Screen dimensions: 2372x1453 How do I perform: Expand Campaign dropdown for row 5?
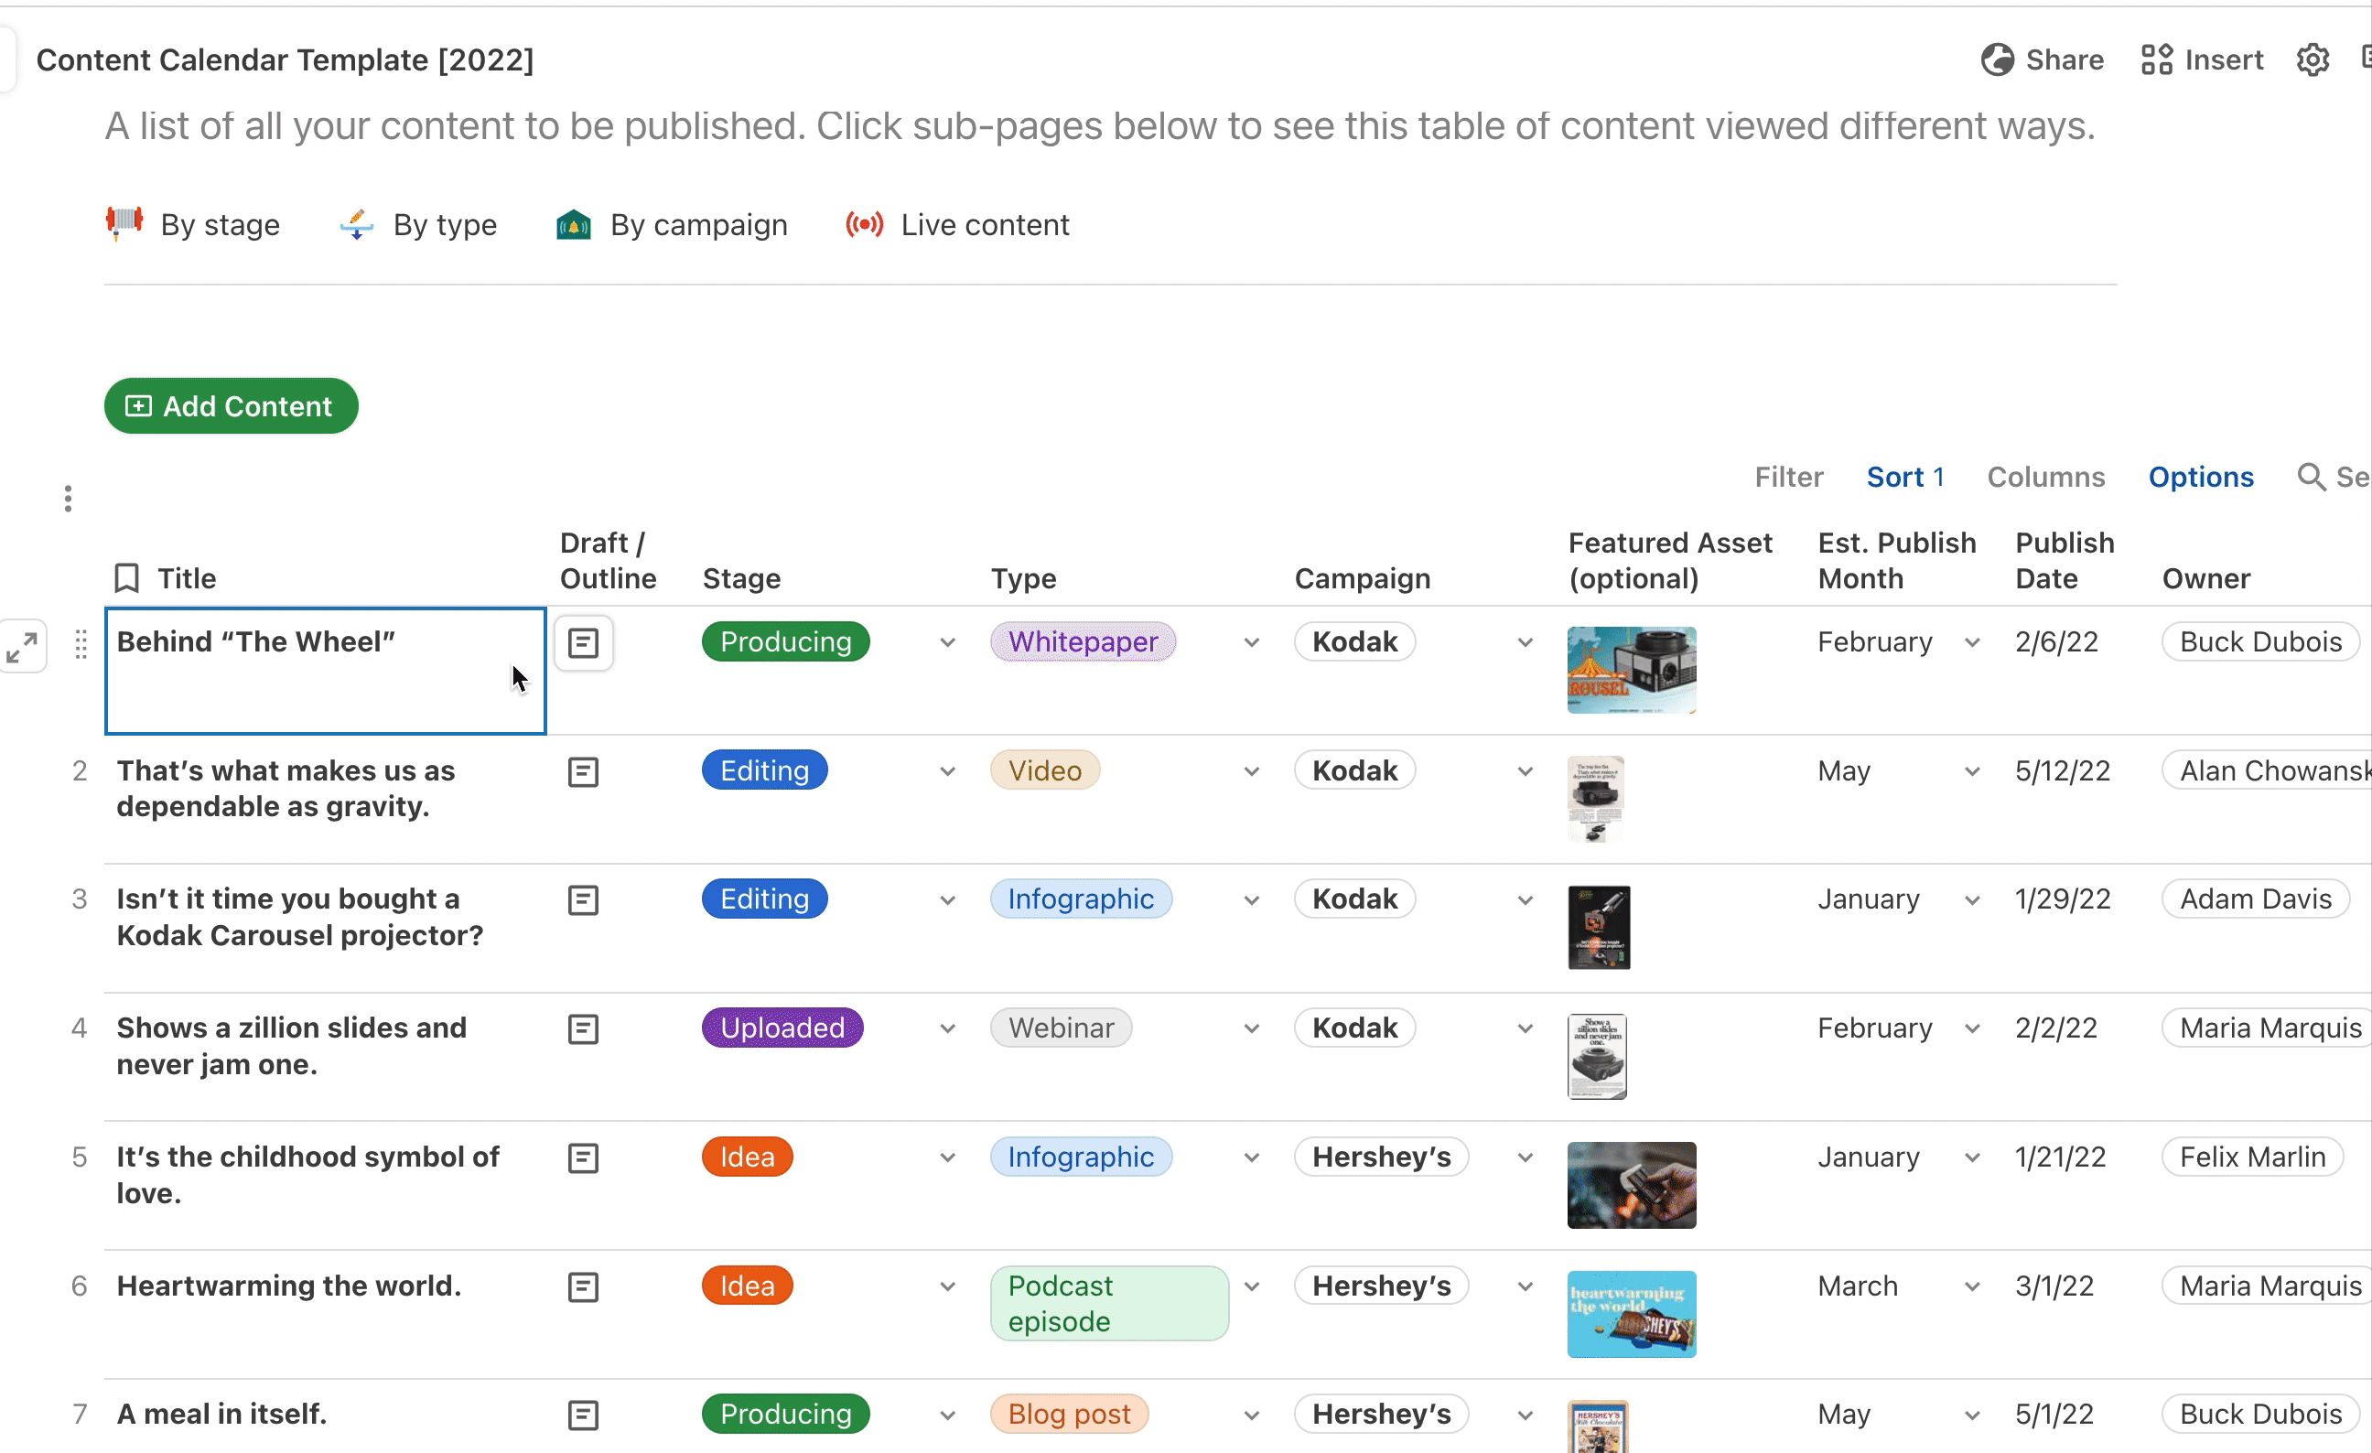(x=1522, y=1157)
